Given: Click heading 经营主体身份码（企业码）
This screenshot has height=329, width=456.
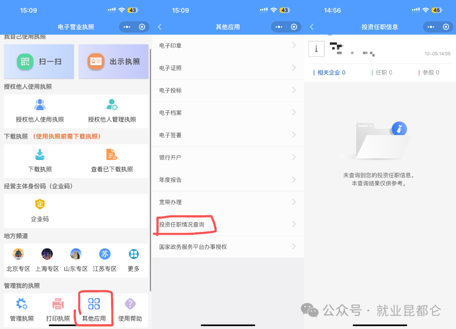Looking at the screenshot, I should (38, 186).
